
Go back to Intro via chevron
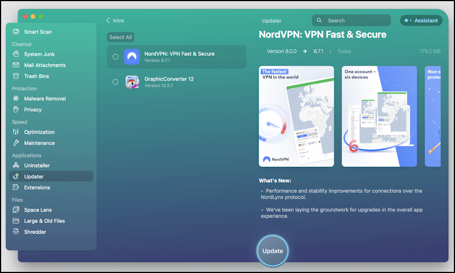[x=108, y=20]
